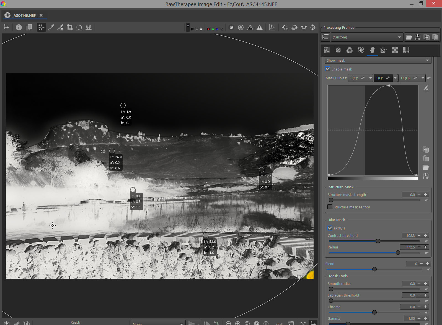Switch to the Local adjustments hand tab
The image size is (442, 325).
click(372, 50)
